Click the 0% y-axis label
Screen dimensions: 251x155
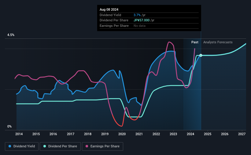point(9,126)
